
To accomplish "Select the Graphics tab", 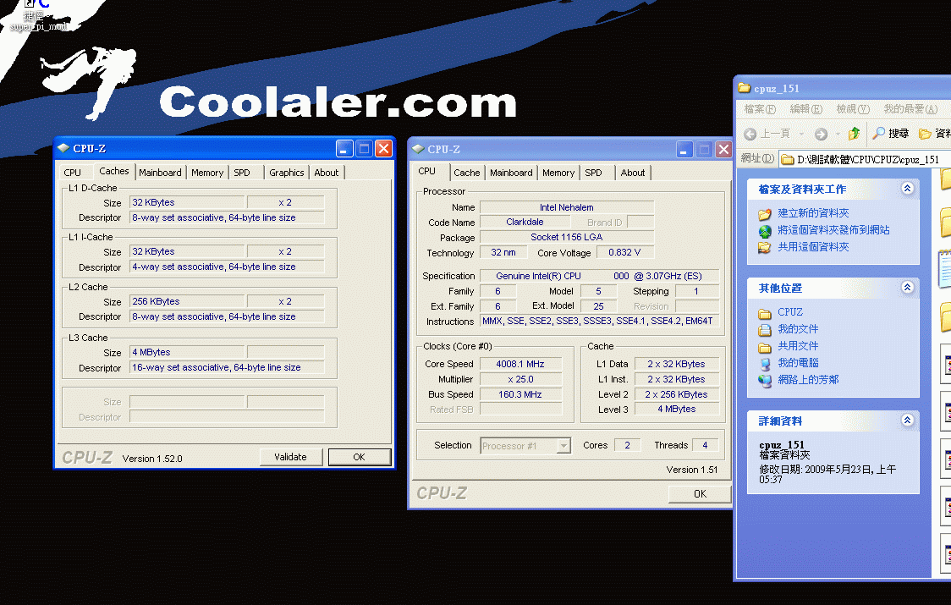I will pyautogui.click(x=286, y=173).
